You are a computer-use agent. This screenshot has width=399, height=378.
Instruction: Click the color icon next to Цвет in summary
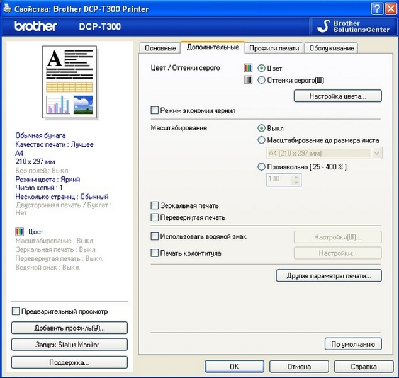[x=20, y=232]
